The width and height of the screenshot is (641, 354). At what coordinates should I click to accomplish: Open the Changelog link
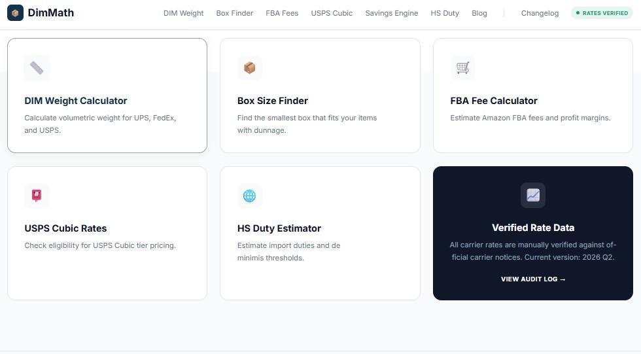540,13
